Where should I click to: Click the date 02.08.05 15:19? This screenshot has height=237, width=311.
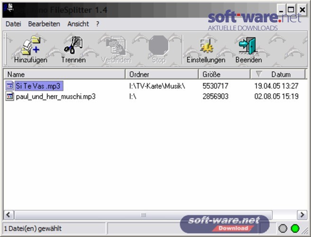click(276, 96)
